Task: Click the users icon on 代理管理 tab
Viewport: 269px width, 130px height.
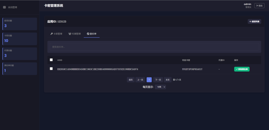Action: click(70, 34)
